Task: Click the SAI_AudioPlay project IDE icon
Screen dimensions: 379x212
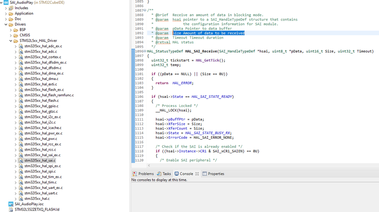Action: pos(6,2)
